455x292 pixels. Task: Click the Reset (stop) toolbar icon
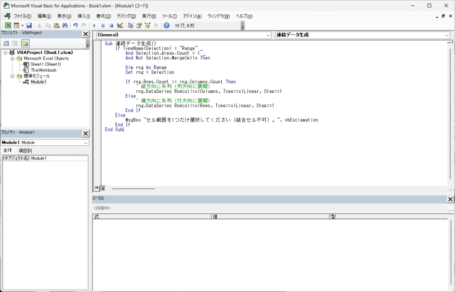pos(111,26)
